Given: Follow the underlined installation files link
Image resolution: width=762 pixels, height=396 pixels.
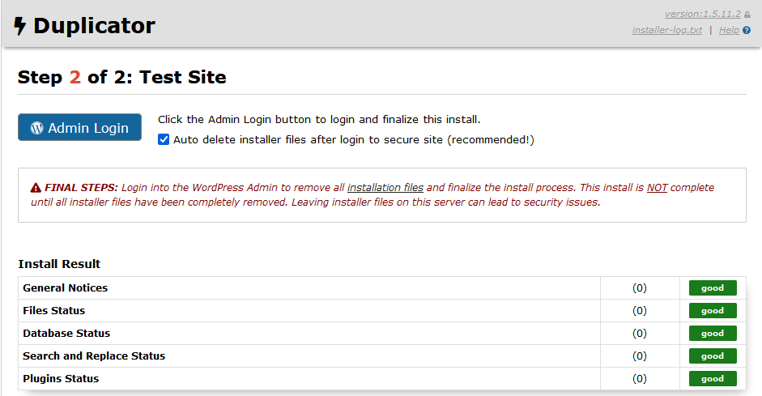Looking at the screenshot, I should 385,187.
